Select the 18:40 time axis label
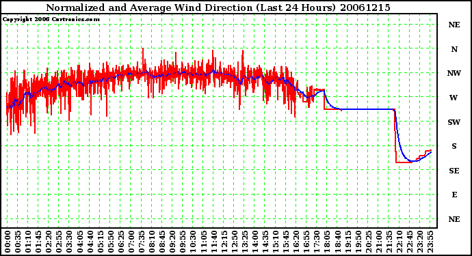This screenshot has width=472, height=256. [x=337, y=242]
